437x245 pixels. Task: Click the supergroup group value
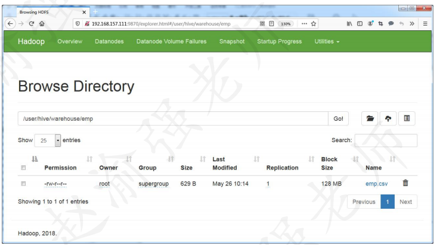pyautogui.click(x=154, y=184)
